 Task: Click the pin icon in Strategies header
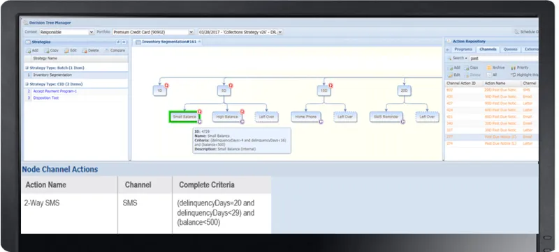point(118,42)
